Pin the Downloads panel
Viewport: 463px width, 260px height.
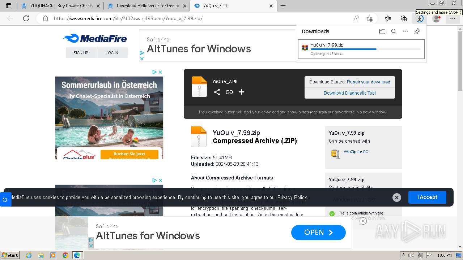(417, 31)
